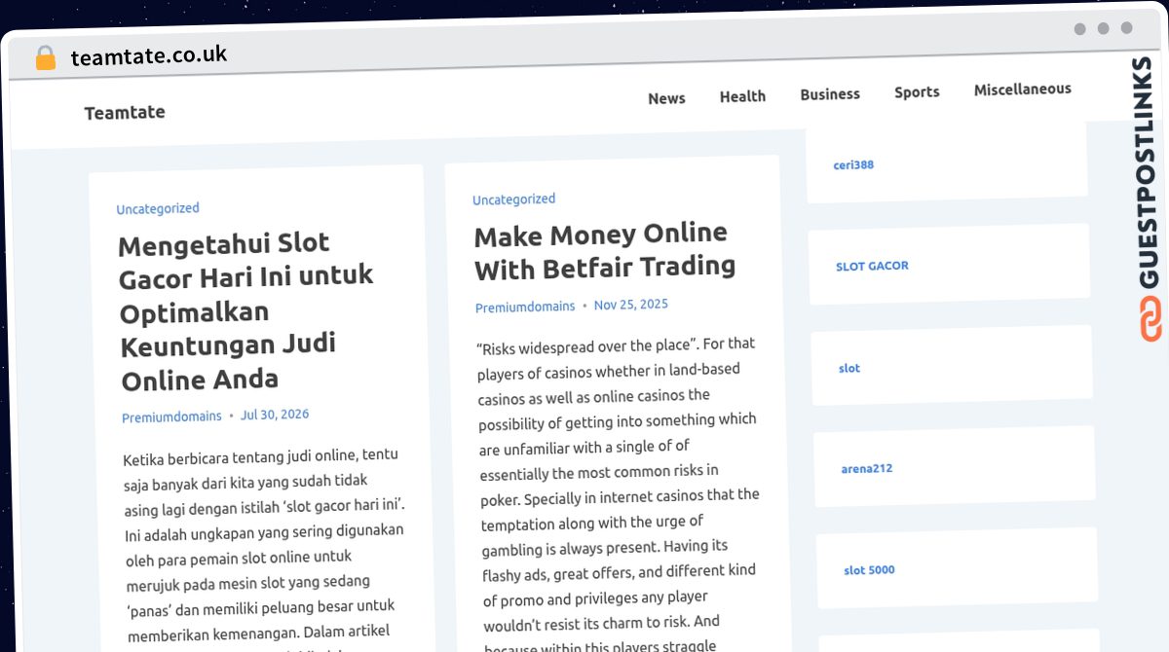The width and height of the screenshot is (1169, 652).
Task: Open the Health menu item
Action: click(742, 96)
